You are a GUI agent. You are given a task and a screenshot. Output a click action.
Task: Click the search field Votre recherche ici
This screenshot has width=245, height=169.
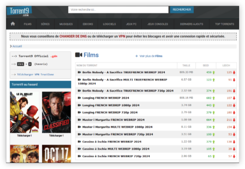pos(118,10)
